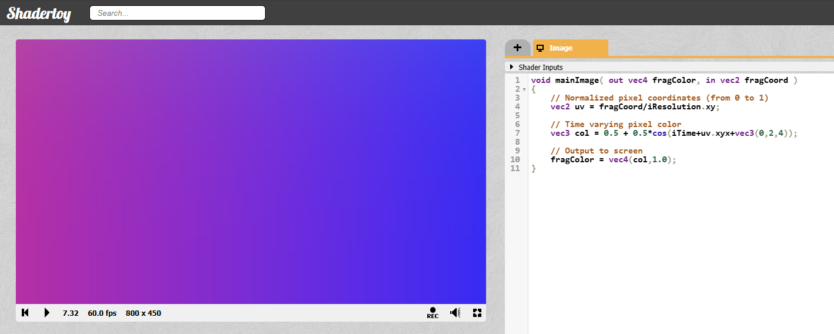This screenshot has height=334, width=834.
Task: Click line number 7 in the gutter
Action: [517, 133]
